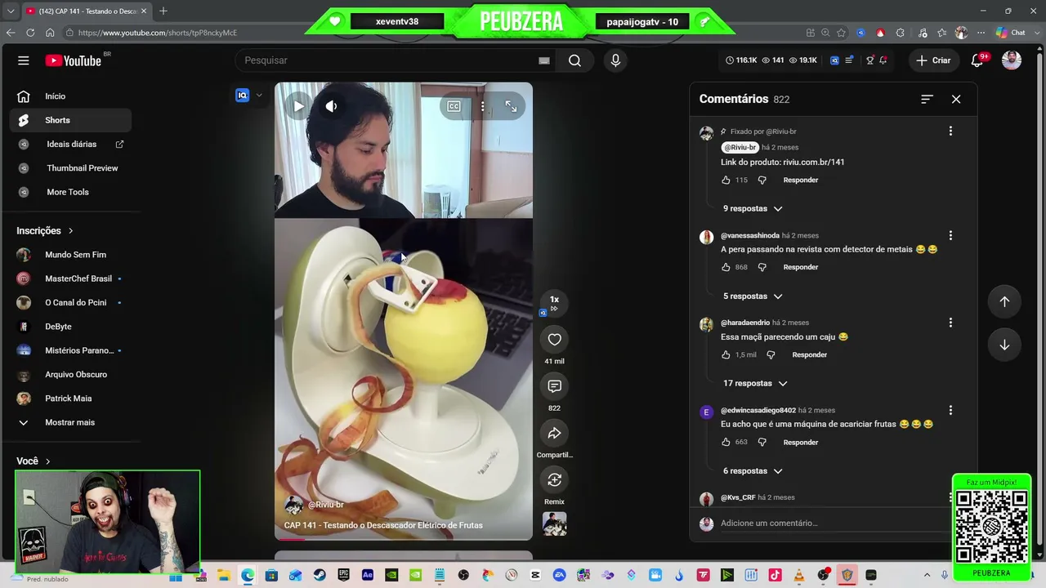Go to the YouTube logo home
Image resolution: width=1046 pixels, height=588 pixels.
tap(74, 60)
